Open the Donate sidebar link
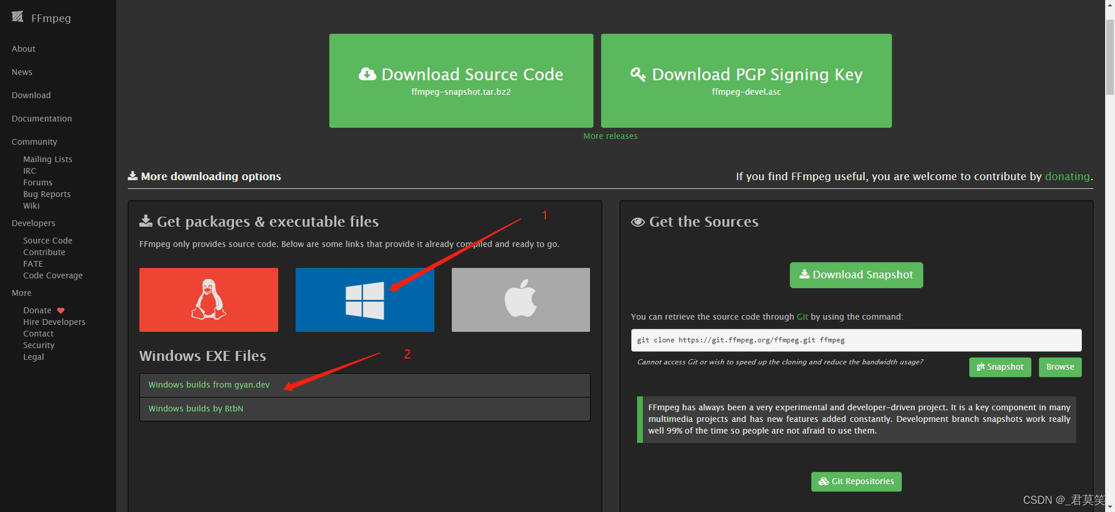 [37, 310]
